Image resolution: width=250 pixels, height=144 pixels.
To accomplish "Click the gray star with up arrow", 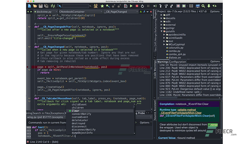I will [x=114, y=6].
